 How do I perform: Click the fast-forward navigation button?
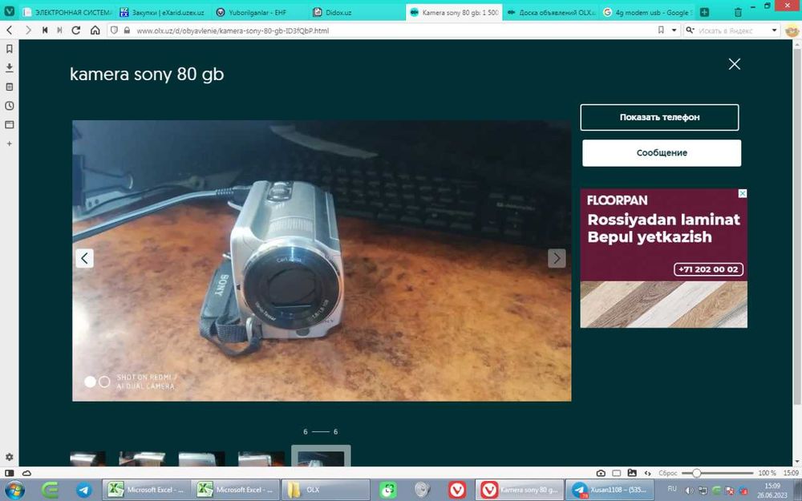60,30
